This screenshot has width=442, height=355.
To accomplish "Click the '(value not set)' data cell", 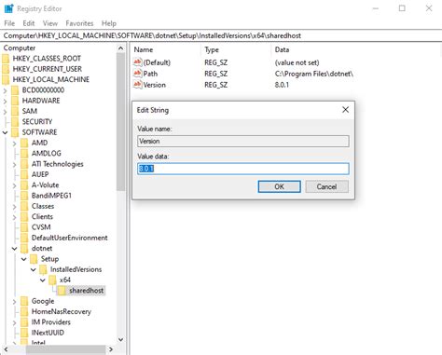I will tap(297, 62).
